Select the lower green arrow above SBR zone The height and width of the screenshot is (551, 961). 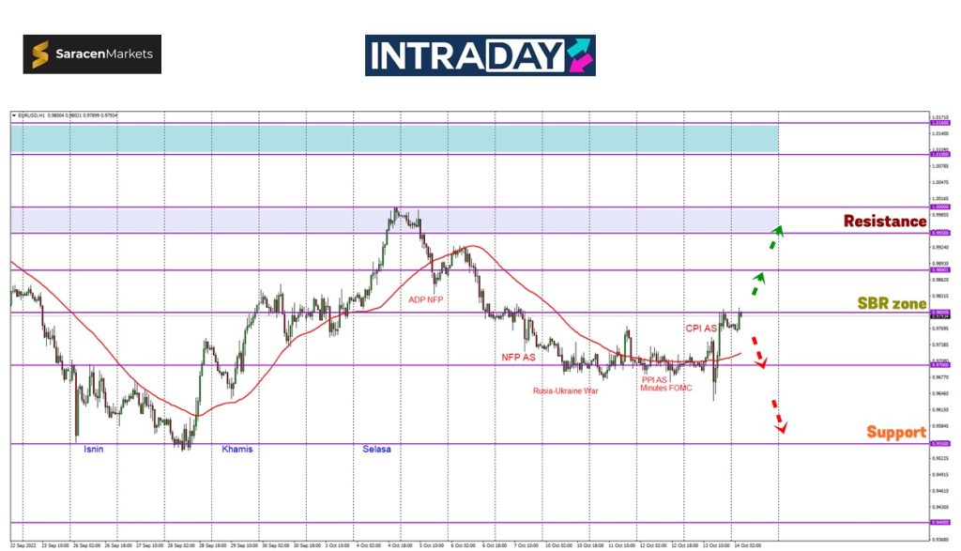[757, 283]
